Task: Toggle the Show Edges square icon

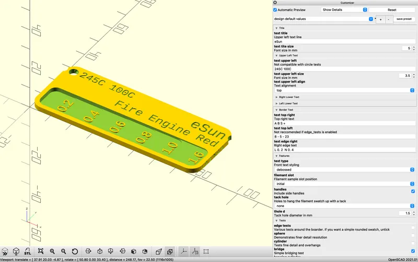Action: click(x=206, y=252)
